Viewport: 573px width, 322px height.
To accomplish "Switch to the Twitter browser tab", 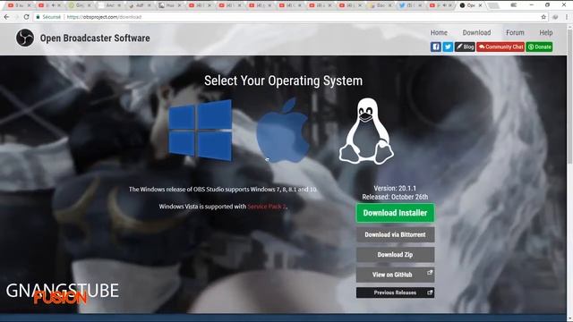I will [x=411, y=5].
